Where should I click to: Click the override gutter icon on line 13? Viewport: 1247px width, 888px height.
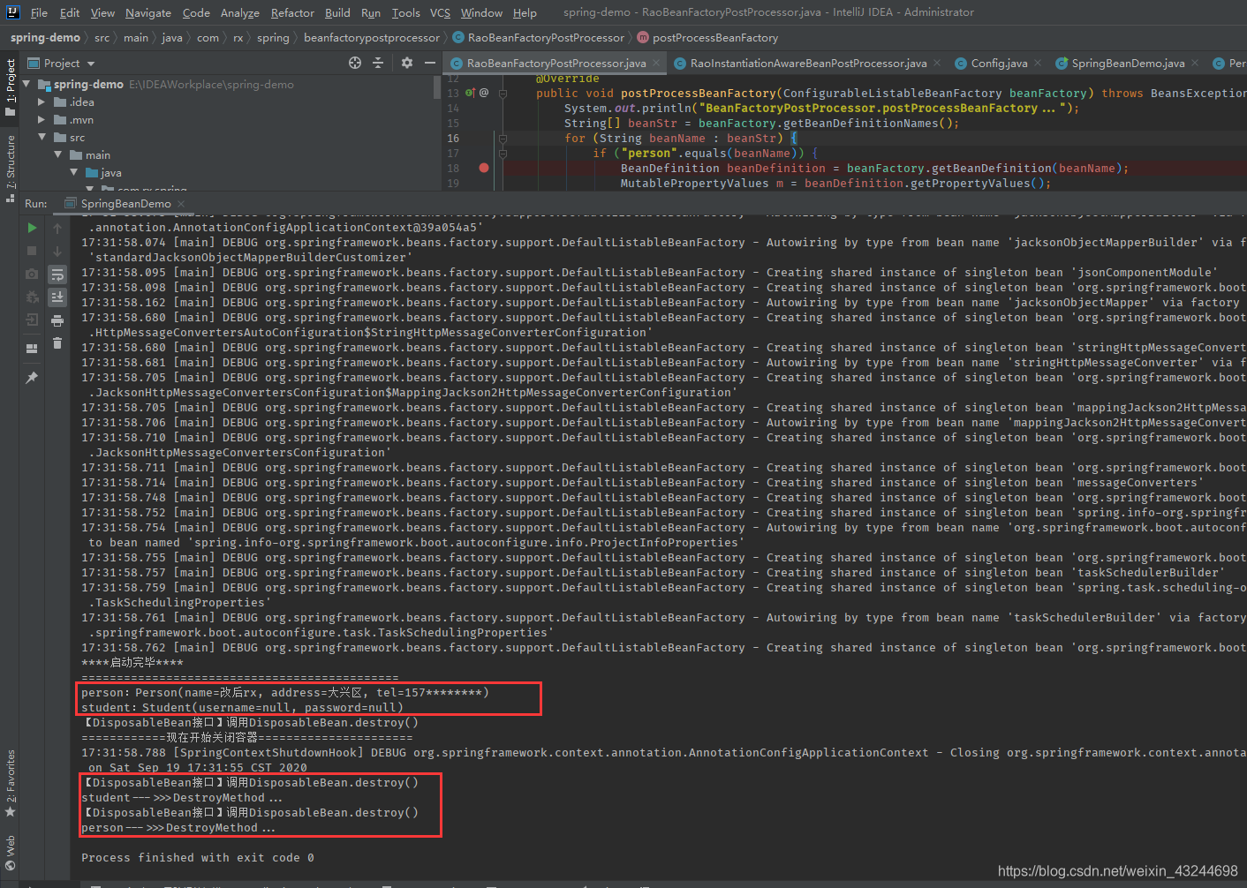click(471, 93)
